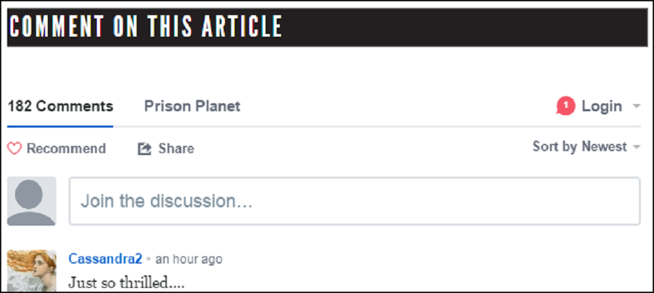Click the blue underline beneath 182 Comments
654x293 pixels.
60,126
